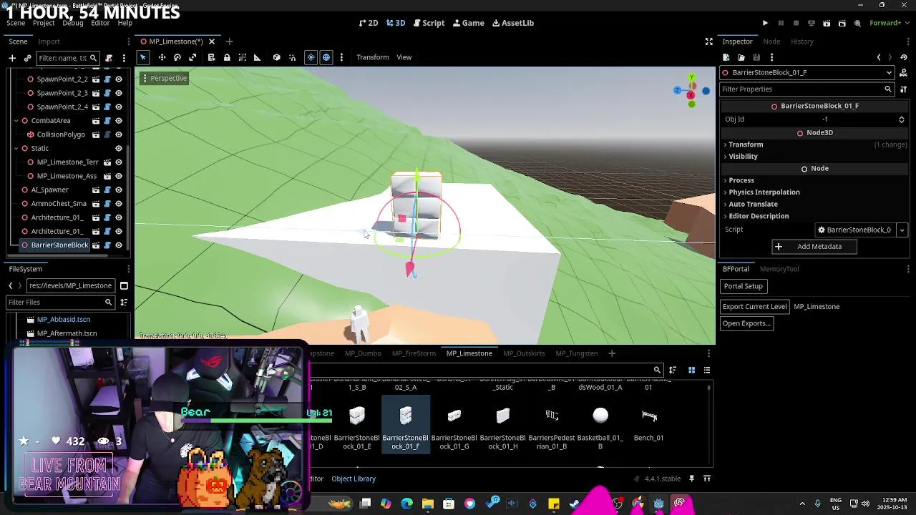Collapse the CombatArea tree node
The width and height of the screenshot is (916, 515).
click(16, 121)
